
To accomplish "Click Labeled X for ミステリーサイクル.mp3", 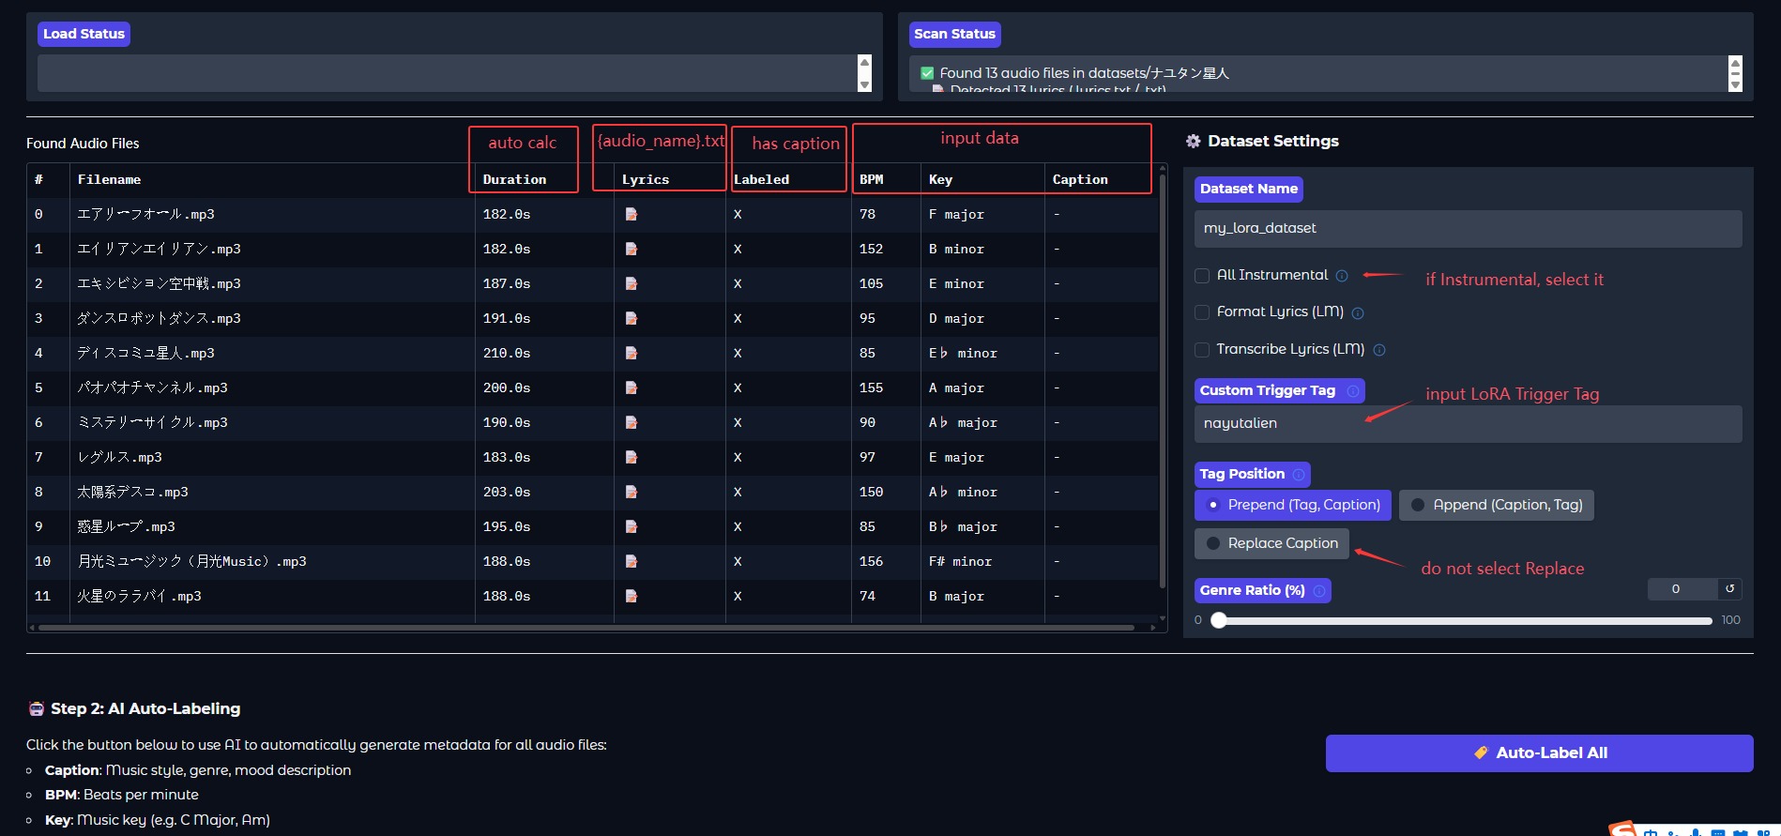I will (738, 423).
